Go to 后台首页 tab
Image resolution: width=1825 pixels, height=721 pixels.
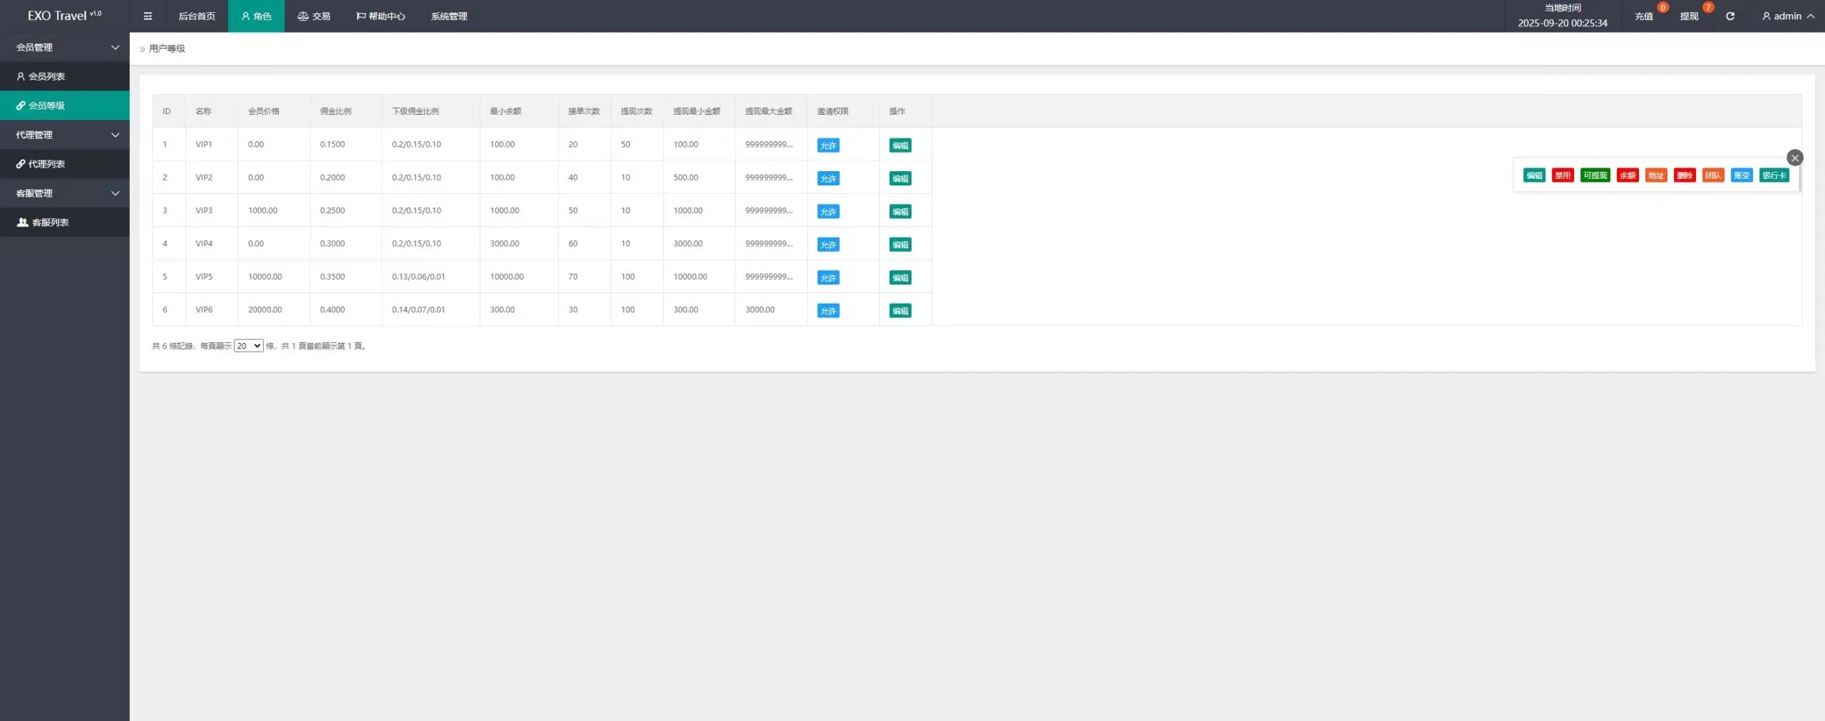tap(197, 16)
